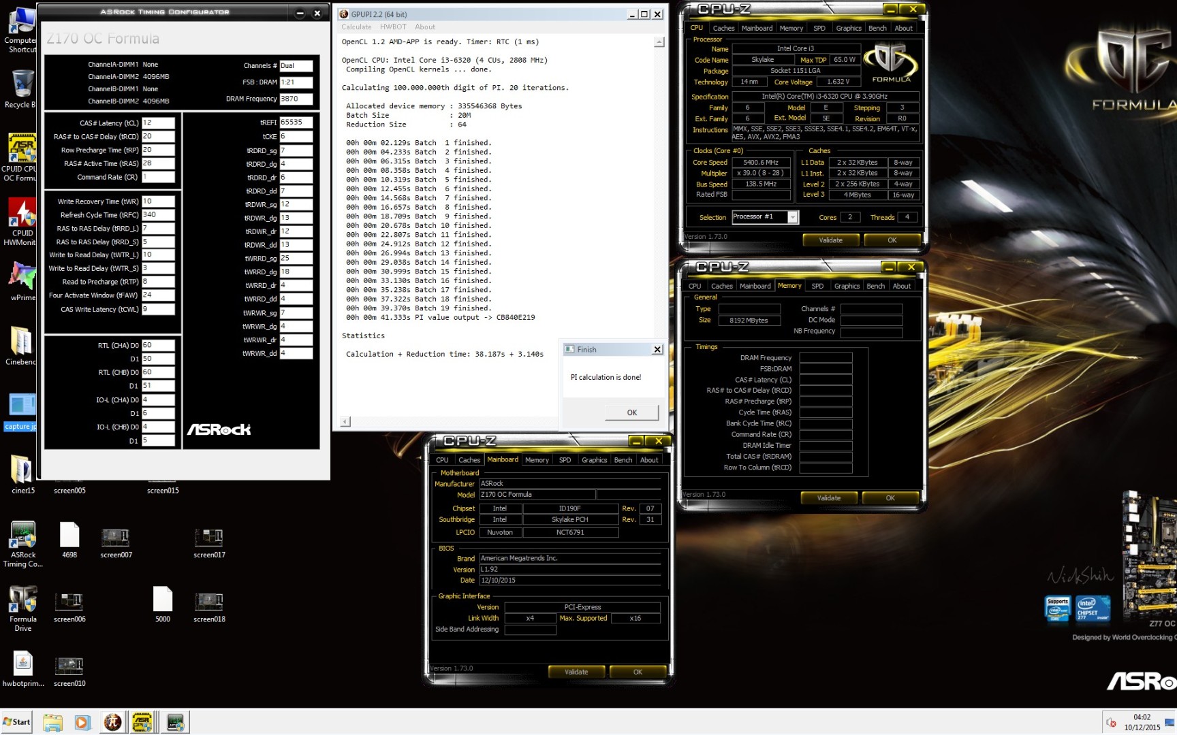The height and width of the screenshot is (735, 1177).
Task: Click Validate in the Mainboard CPU-Z window
Action: click(576, 672)
